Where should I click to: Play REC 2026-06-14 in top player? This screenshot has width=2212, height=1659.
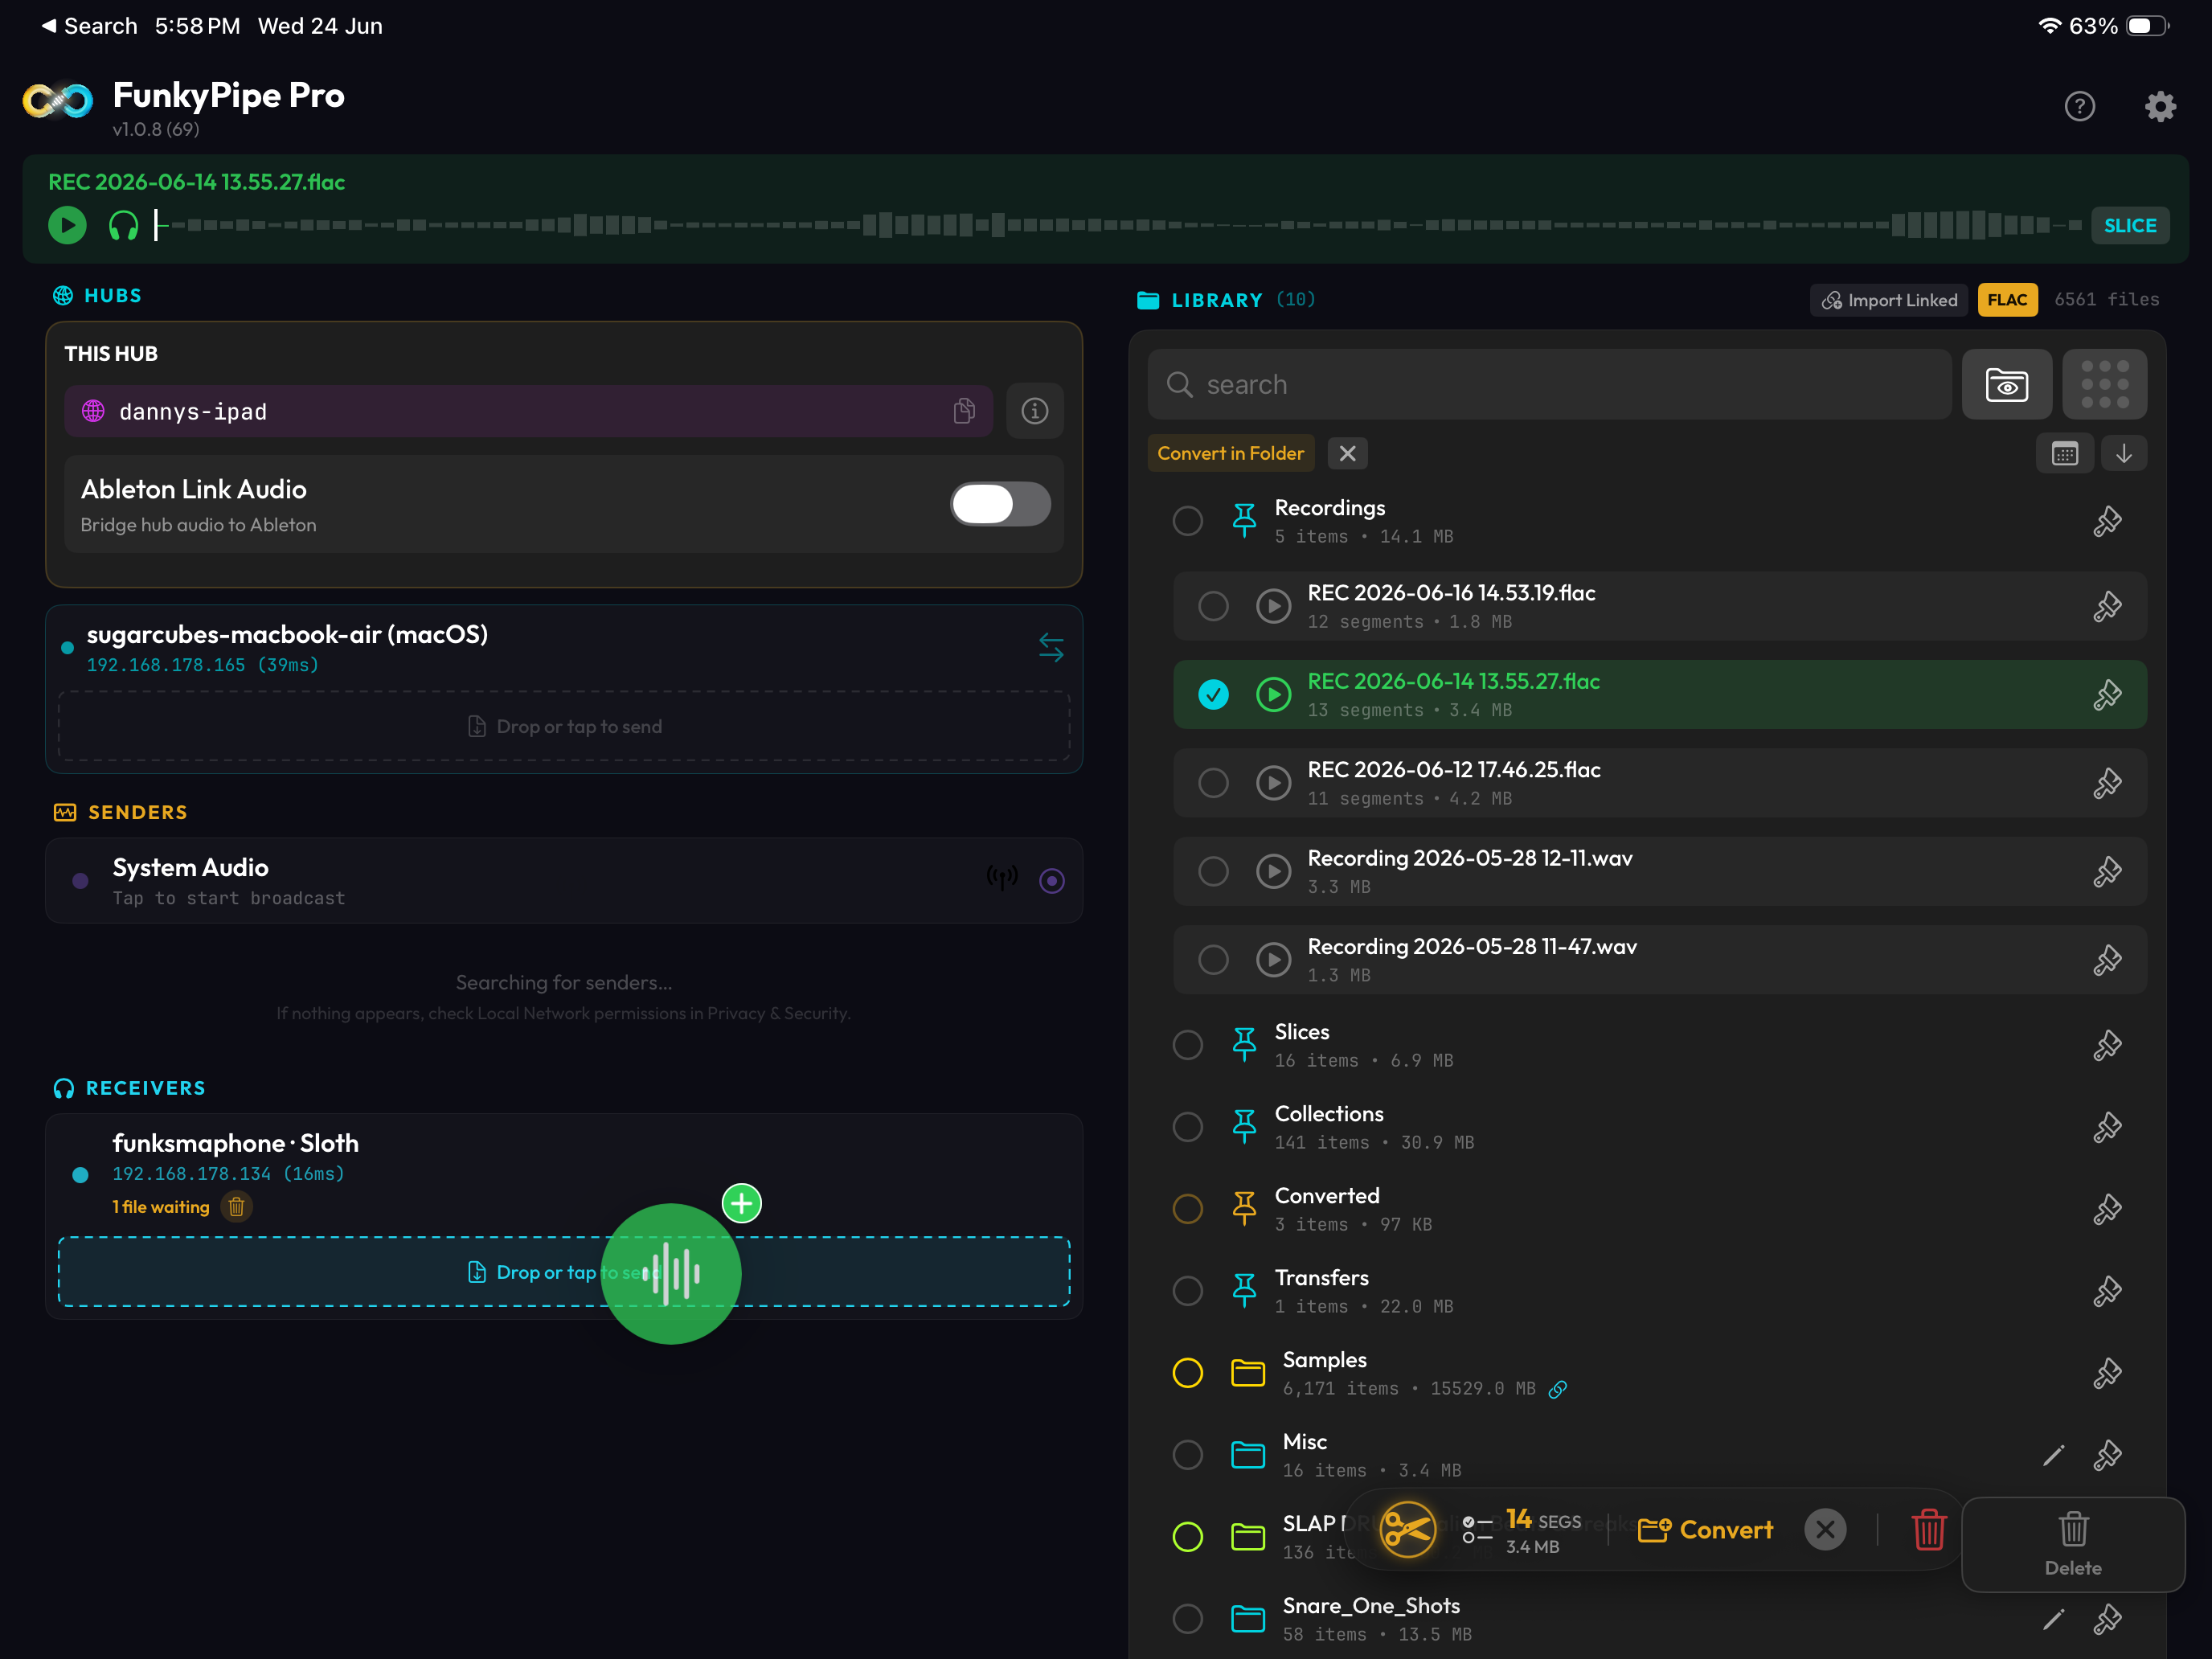point(67,225)
